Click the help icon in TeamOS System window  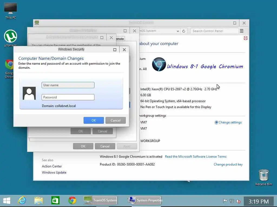(245, 38)
